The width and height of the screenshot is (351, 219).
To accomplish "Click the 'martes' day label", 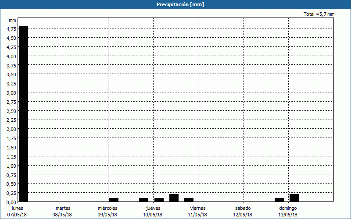I will click(x=63, y=208).
